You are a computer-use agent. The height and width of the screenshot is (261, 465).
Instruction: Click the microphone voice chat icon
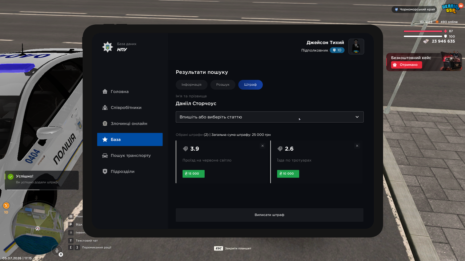coord(56,250)
